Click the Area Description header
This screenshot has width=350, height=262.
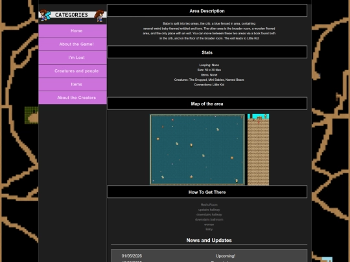coord(207,11)
